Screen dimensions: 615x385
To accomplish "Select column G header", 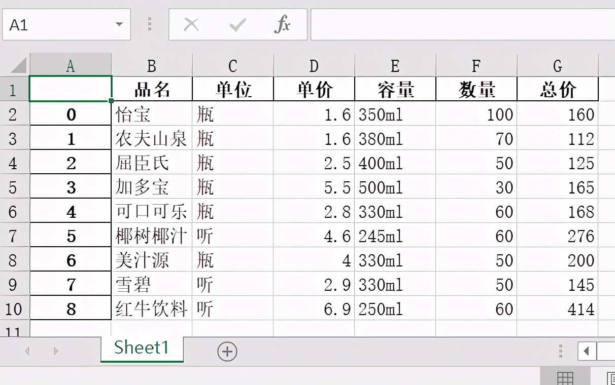I will [x=558, y=65].
